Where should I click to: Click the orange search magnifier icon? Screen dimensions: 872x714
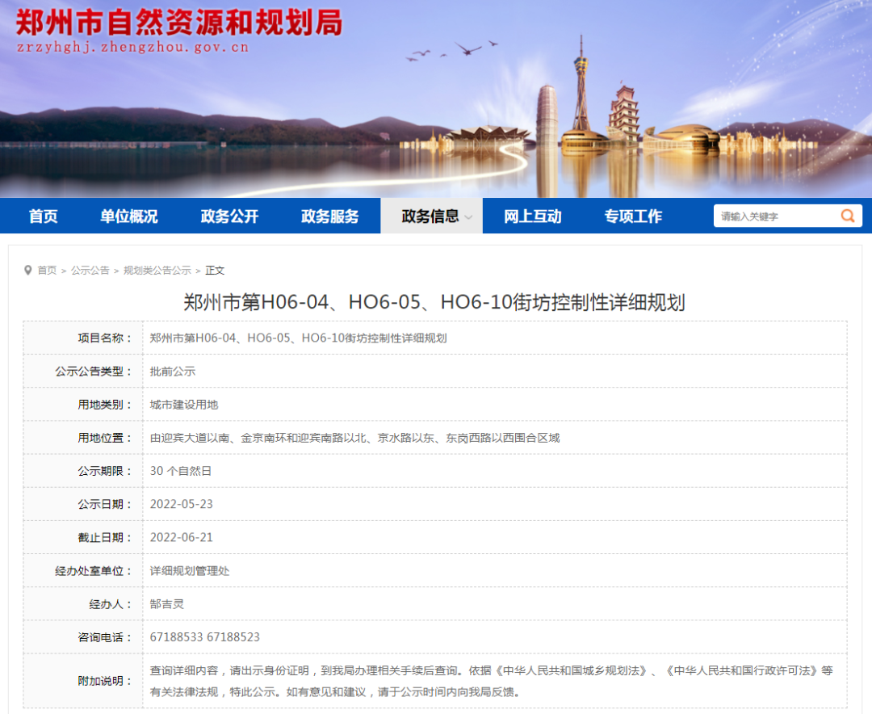[x=848, y=216]
